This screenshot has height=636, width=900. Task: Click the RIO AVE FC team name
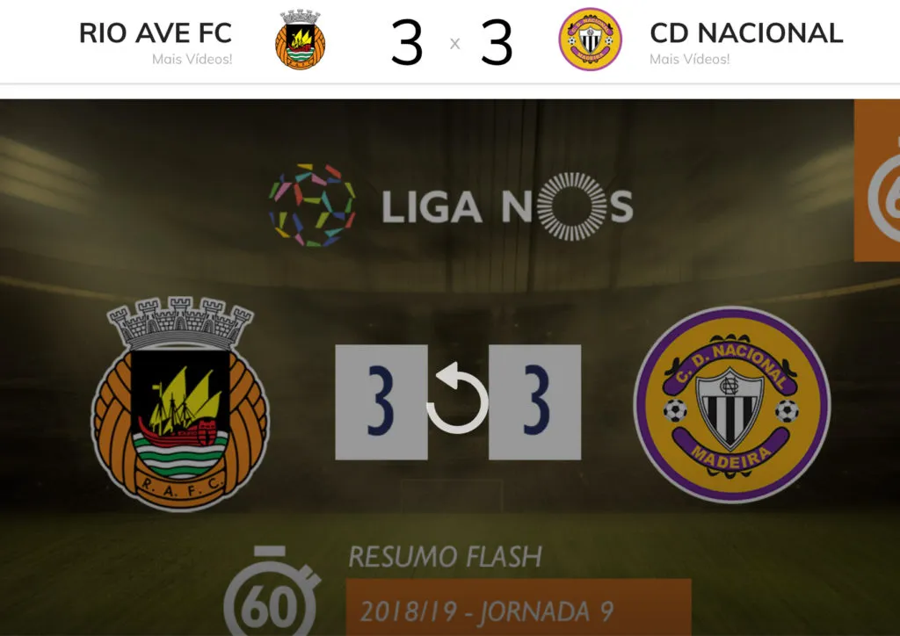pyautogui.click(x=156, y=33)
